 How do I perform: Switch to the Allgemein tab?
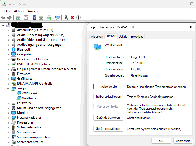(x=97, y=36)
